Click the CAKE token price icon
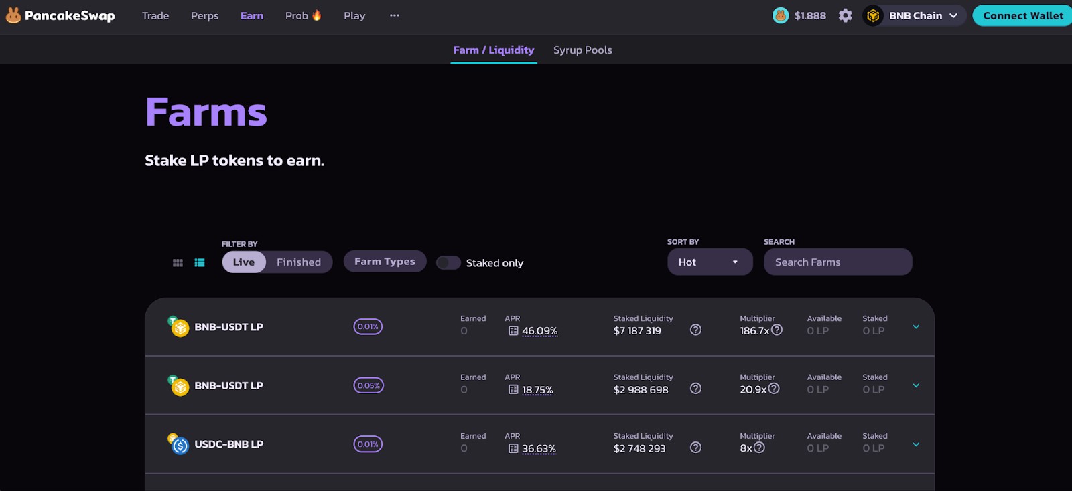 pos(781,15)
